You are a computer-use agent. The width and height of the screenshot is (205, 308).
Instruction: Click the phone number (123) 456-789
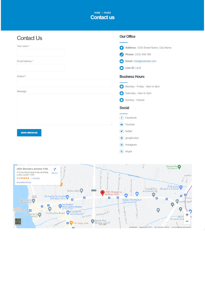pos(143,54)
